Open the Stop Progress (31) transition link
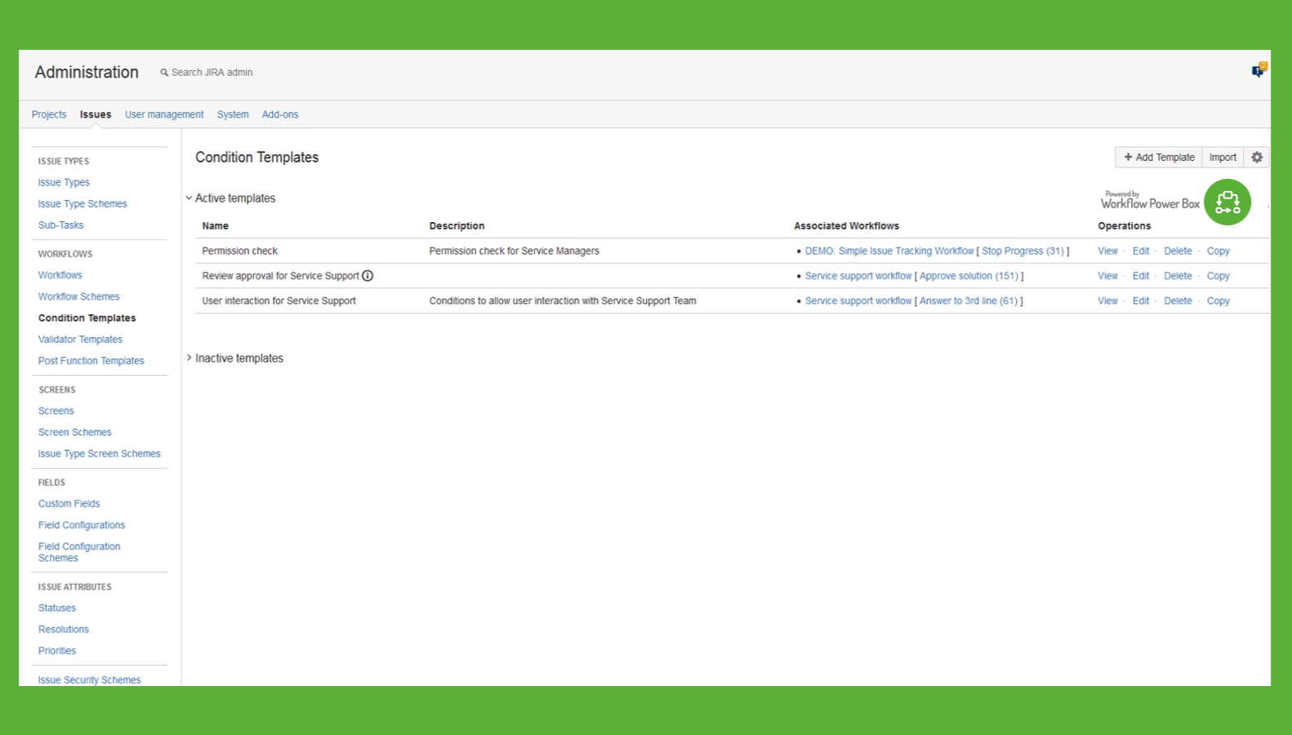The width and height of the screenshot is (1292, 735). point(1022,251)
